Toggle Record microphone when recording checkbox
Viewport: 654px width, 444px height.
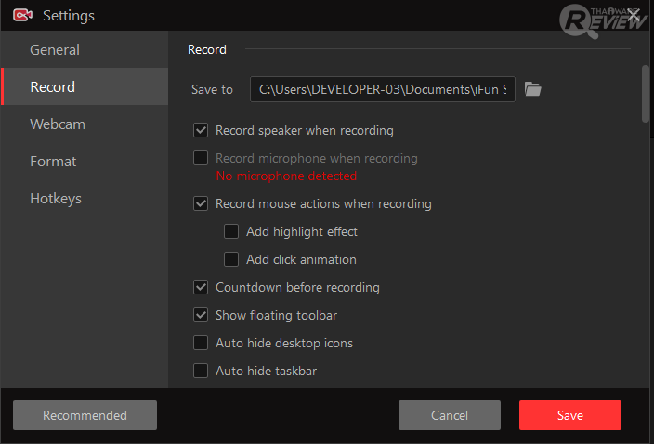pyautogui.click(x=201, y=158)
